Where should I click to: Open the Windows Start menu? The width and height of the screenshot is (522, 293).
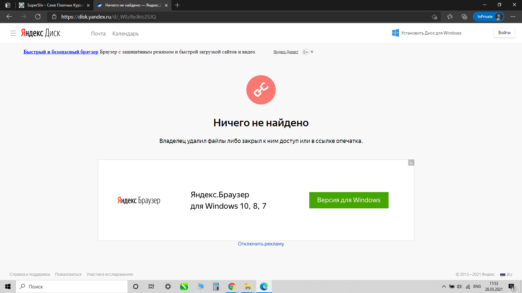point(8,286)
